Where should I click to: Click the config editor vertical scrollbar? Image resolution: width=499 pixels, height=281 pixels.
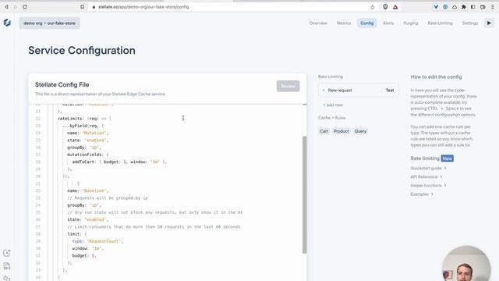click(x=304, y=194)
